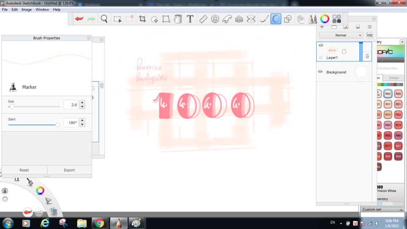Open the Layers panel hamburger menu
Viewport: 407px width, 229px height.
(370, 27)
